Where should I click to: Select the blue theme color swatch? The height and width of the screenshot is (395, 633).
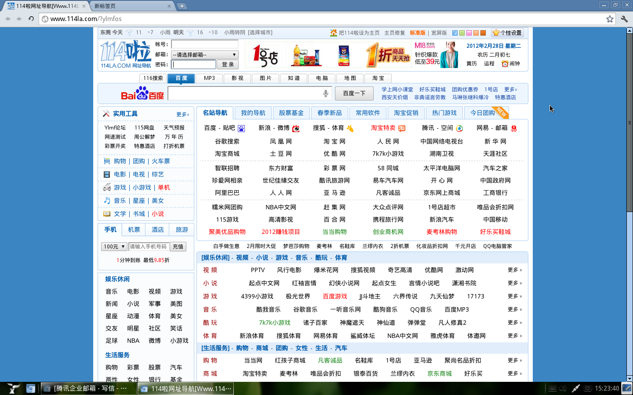point(455,33)
